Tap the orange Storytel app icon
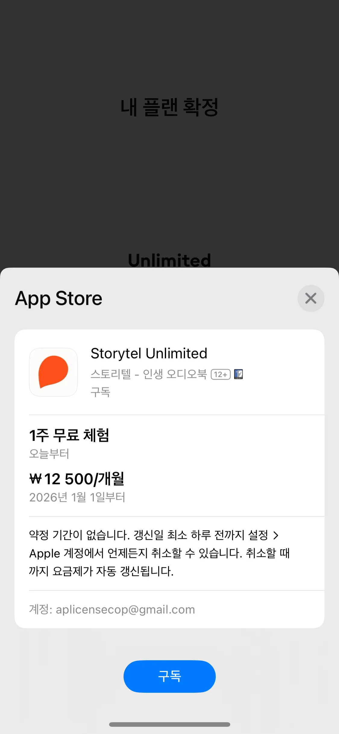The height and width of the screenshot is (734, 339). click(53, 372)
